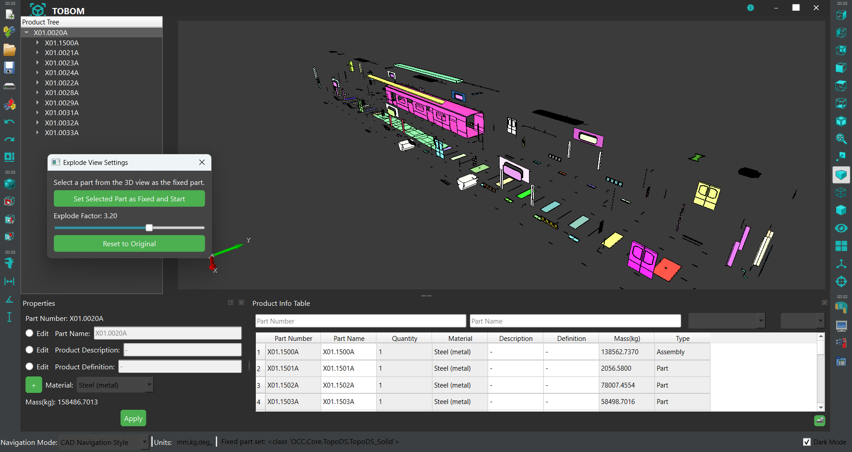Select the Edit Product Description radio button
This screenshot has width=852, height=452.
pos(29,350)
